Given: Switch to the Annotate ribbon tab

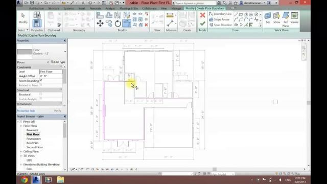Looking at the screenshot, I should 95,8.
